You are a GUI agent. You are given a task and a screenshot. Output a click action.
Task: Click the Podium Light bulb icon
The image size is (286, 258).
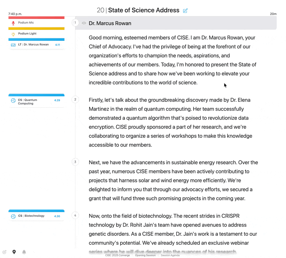pyautogui.click(x=13, y=34)
